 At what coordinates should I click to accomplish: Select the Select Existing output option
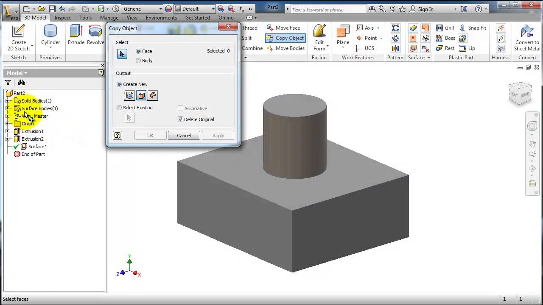(x=119, y=108)
